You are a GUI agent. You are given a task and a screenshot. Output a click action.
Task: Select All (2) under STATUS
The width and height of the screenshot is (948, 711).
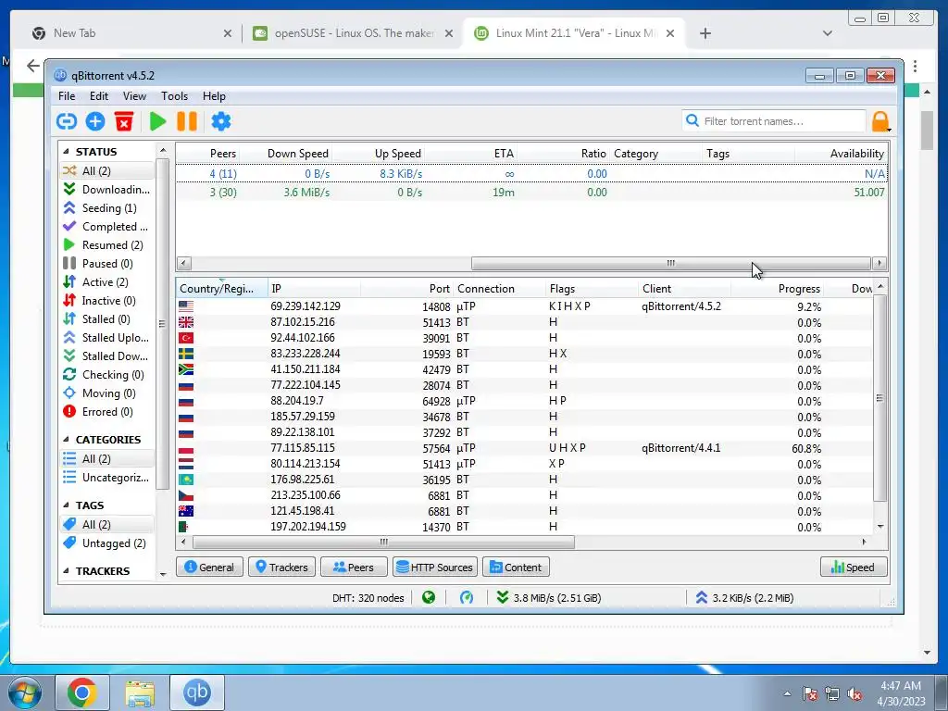(107, 171)
